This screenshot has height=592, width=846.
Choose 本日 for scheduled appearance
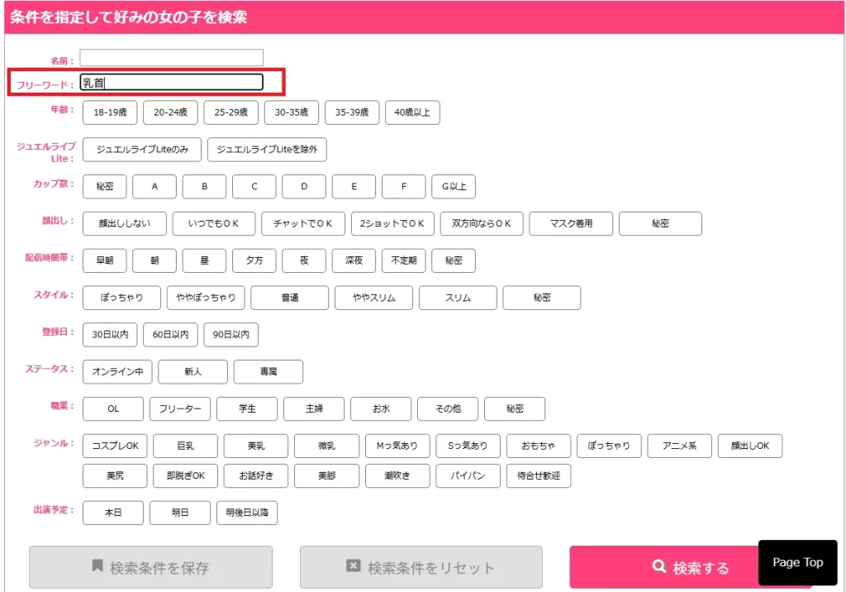coord(113,513)
